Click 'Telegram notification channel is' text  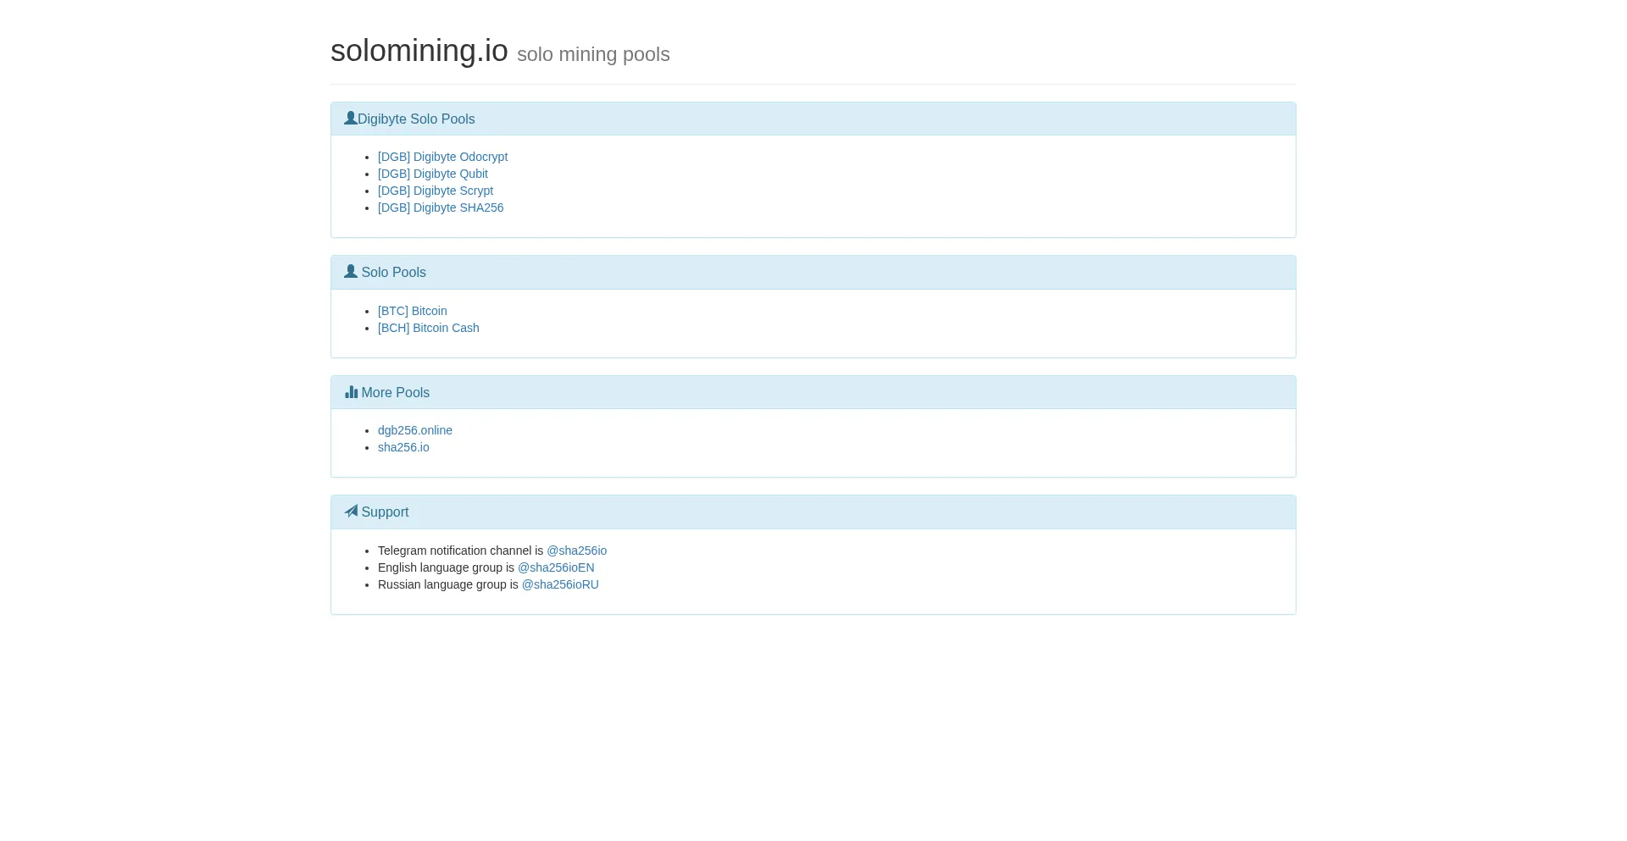click(x=460, y=551)
